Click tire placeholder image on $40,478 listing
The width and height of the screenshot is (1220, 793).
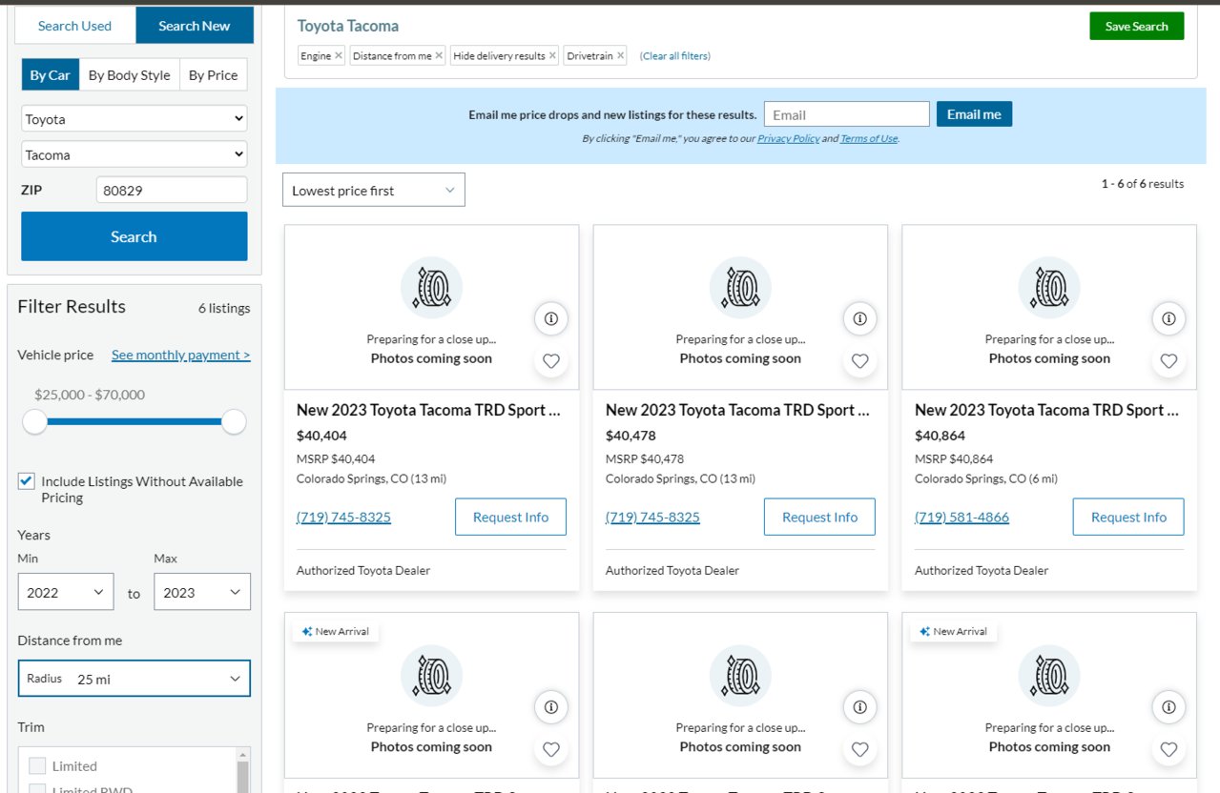(740, 287)
